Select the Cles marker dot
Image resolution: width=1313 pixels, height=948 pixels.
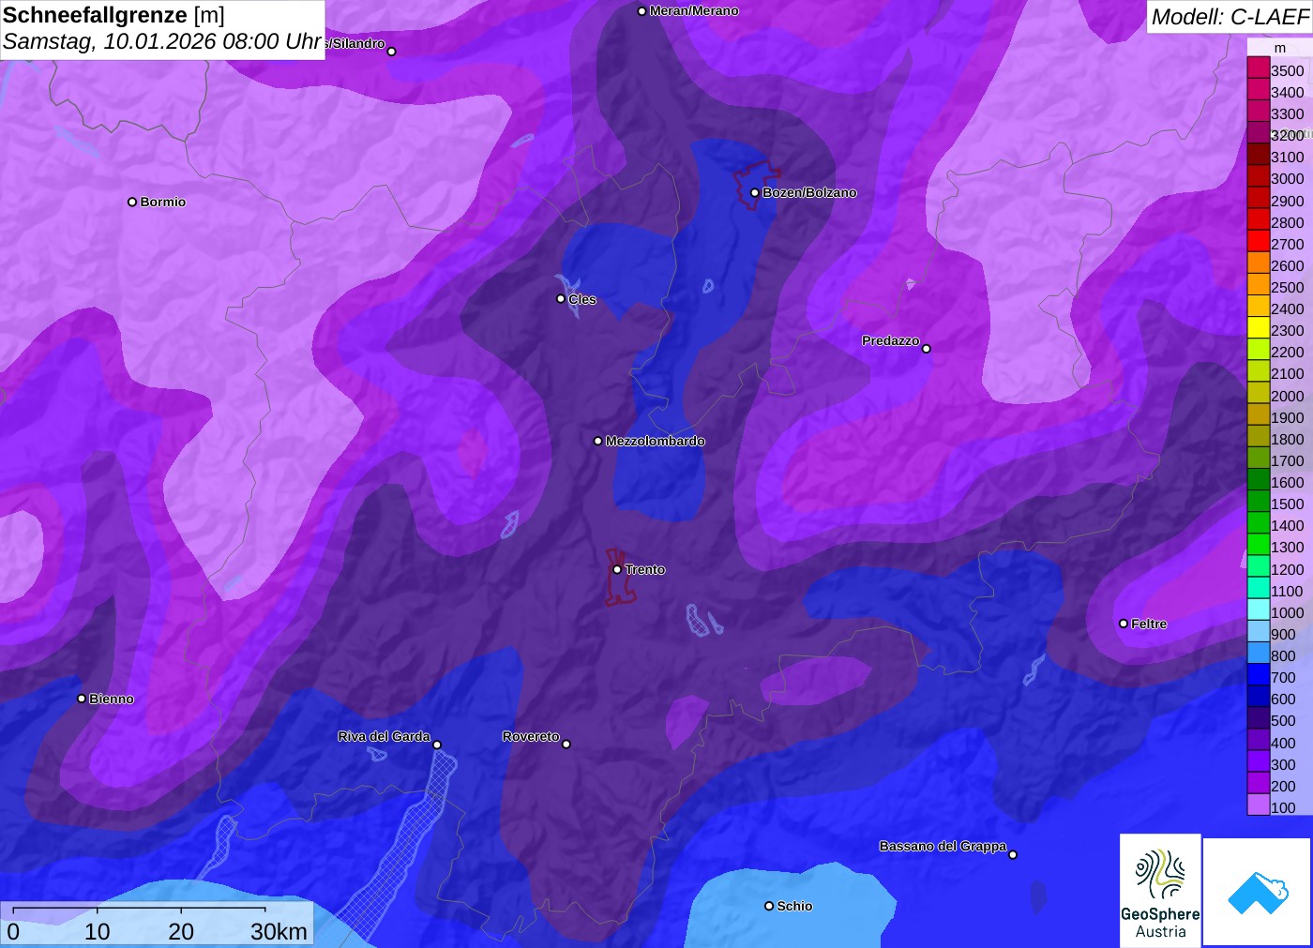pos(561,299)
